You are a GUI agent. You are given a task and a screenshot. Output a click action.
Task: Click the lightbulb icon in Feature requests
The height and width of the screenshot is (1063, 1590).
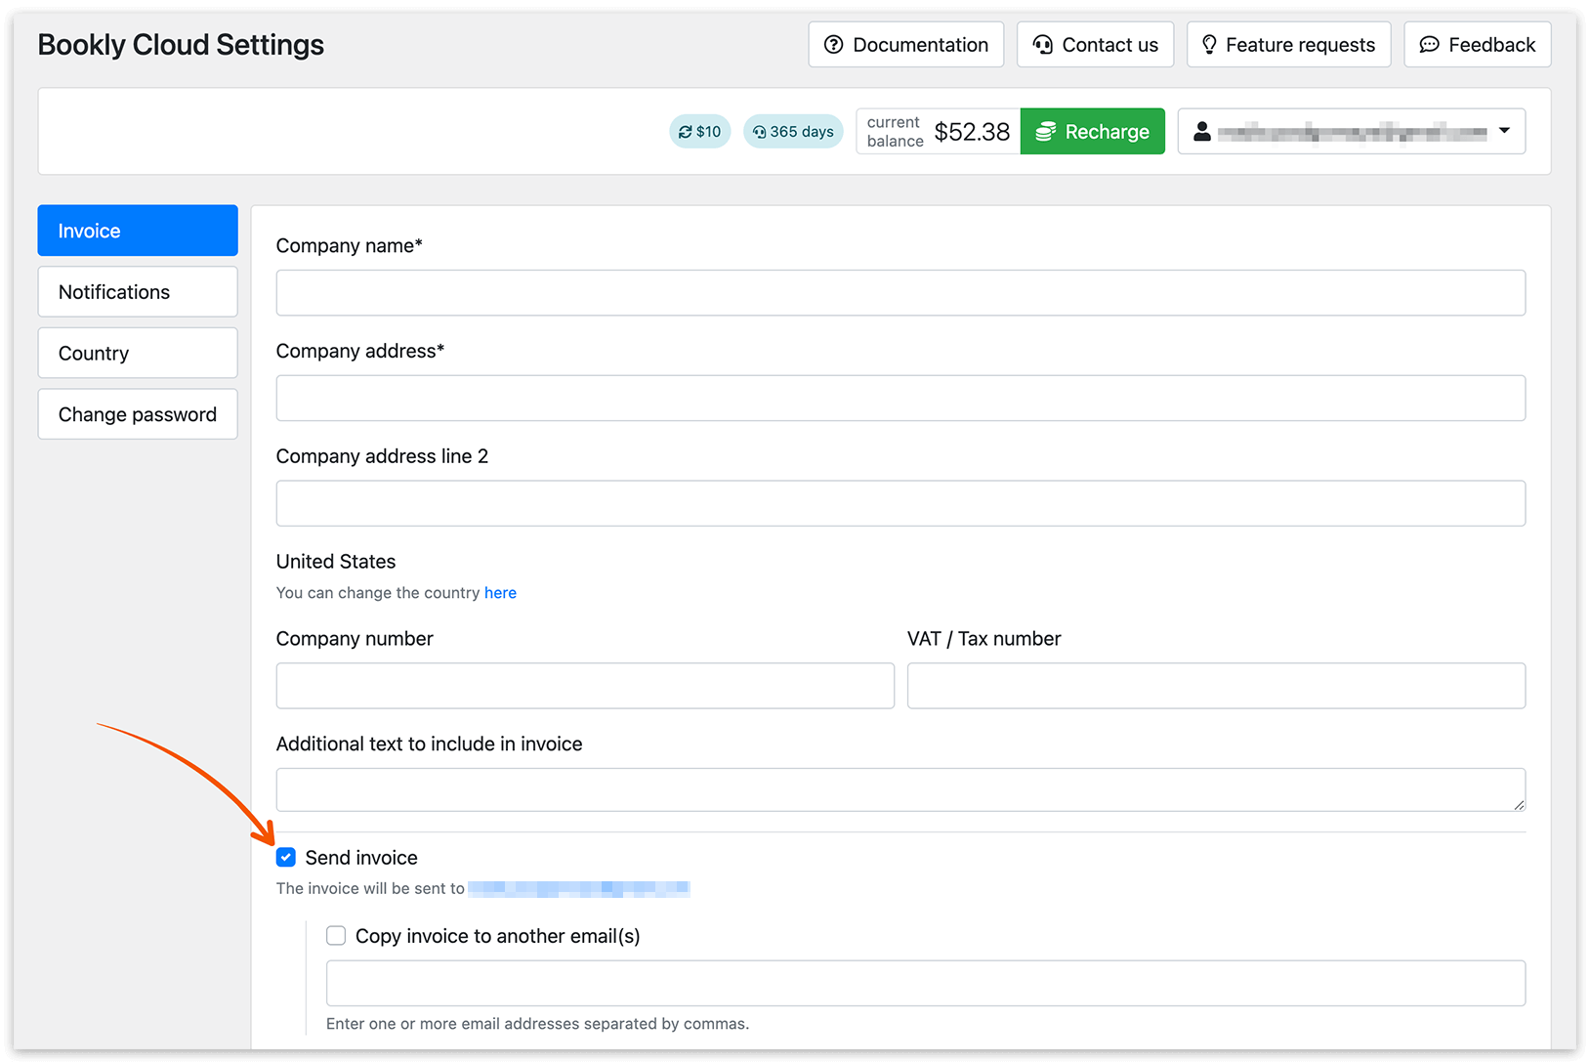point(1209,45)
